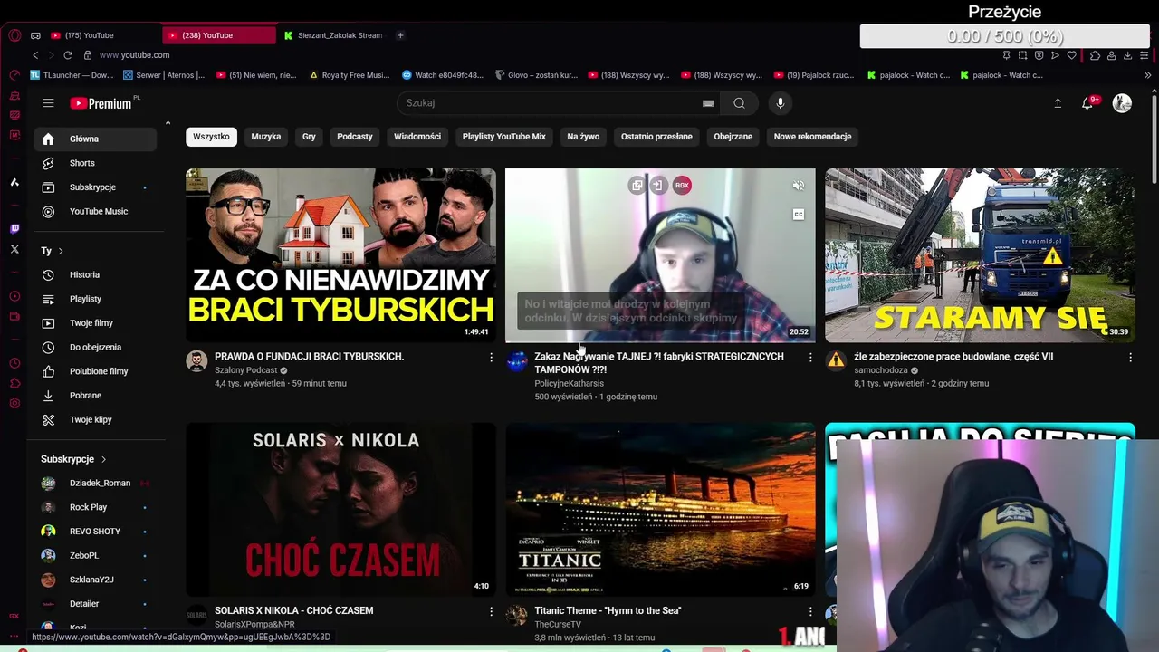The image size is (1159, 652).
Task: Open Playlisty in the sidebar
Action: point(95,299)
